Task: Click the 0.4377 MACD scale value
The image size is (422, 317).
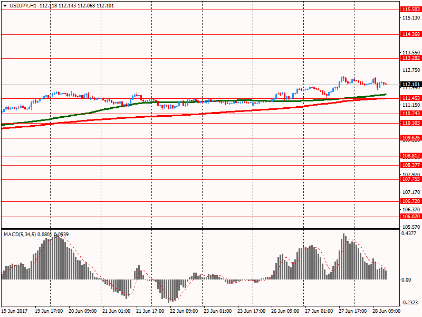Action: (408, 234)
